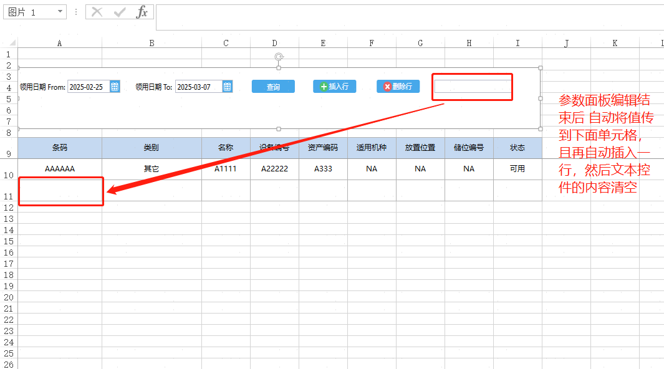Click the NA cell under 适用机种
664x369 pixels.
[372, 169]
